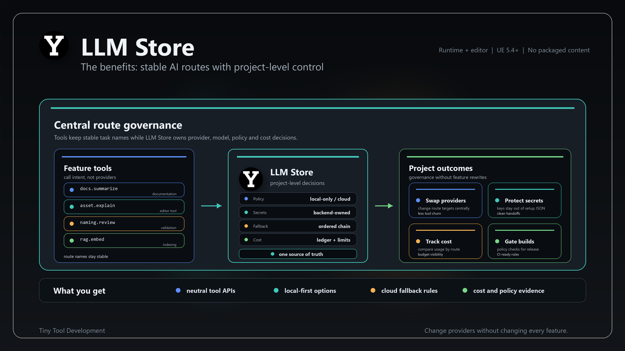Click the ordered chain fallback value

[334, 226]
